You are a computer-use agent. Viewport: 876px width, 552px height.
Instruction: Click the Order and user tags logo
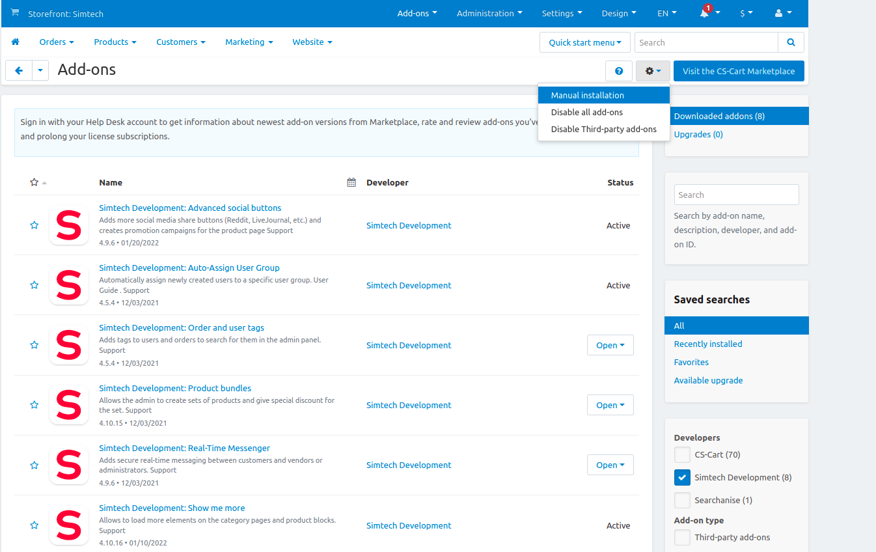(x=69, y=345)
